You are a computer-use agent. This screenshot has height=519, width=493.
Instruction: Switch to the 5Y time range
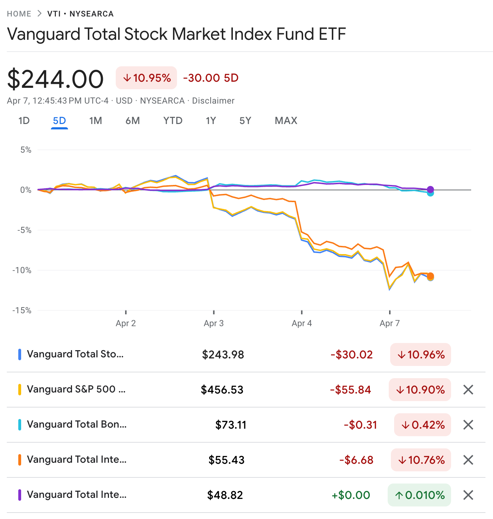coord(245,121)
